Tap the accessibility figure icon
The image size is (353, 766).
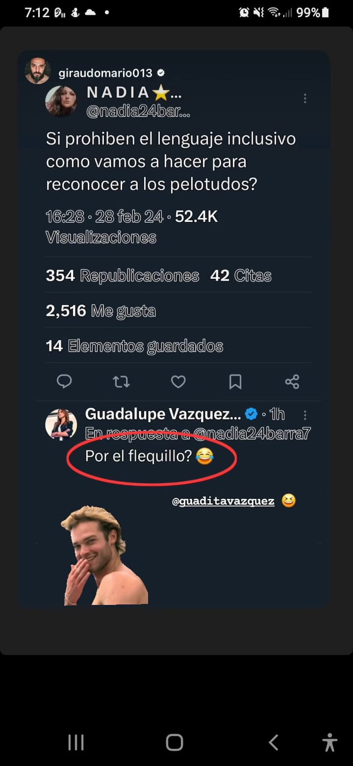pyautogui.click(x=330, y=742)
